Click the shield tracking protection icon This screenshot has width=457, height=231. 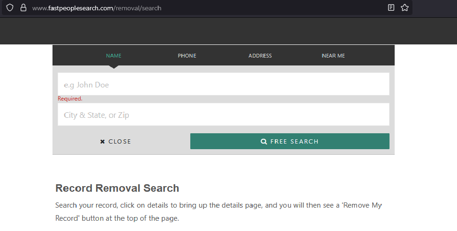[10, 8]
